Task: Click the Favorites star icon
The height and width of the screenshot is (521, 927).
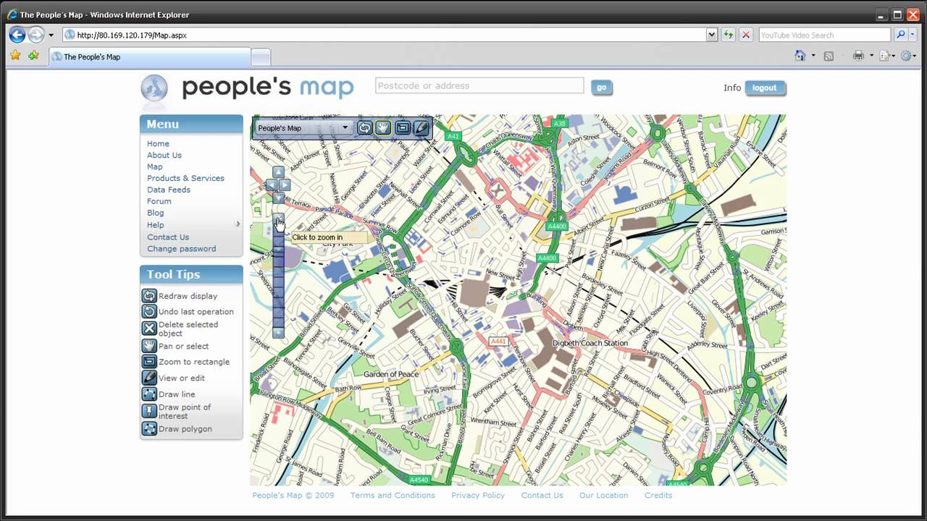Action: point(15,56)
